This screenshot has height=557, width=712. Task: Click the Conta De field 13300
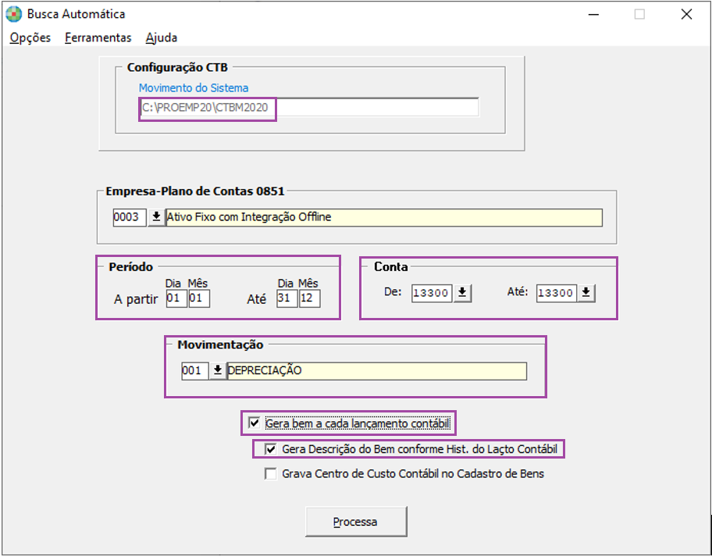432,293
